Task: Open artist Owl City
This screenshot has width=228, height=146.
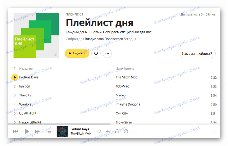Action: click(x=122, y=113)
